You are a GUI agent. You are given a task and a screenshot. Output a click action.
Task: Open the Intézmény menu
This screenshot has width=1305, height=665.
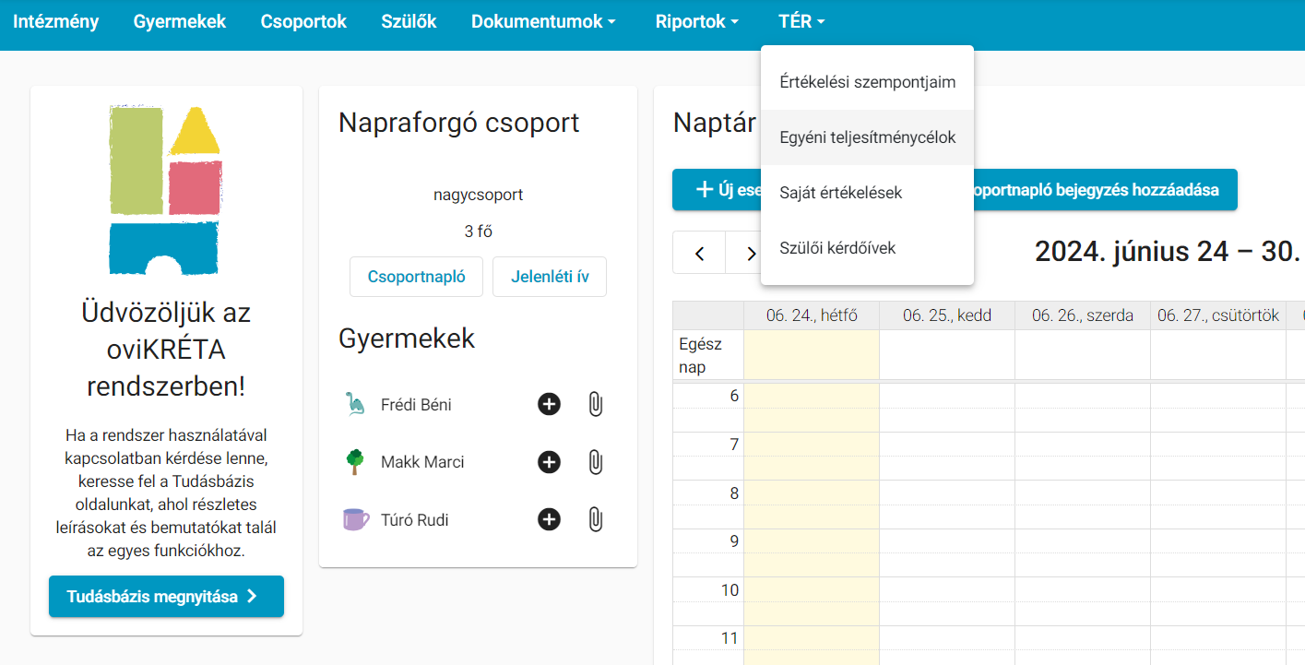coord(56,22)
